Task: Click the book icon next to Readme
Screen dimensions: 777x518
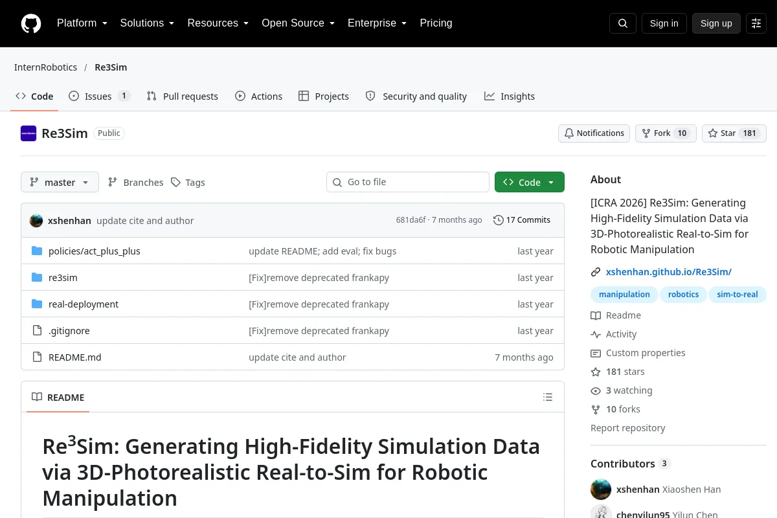Action: point(596,315)
